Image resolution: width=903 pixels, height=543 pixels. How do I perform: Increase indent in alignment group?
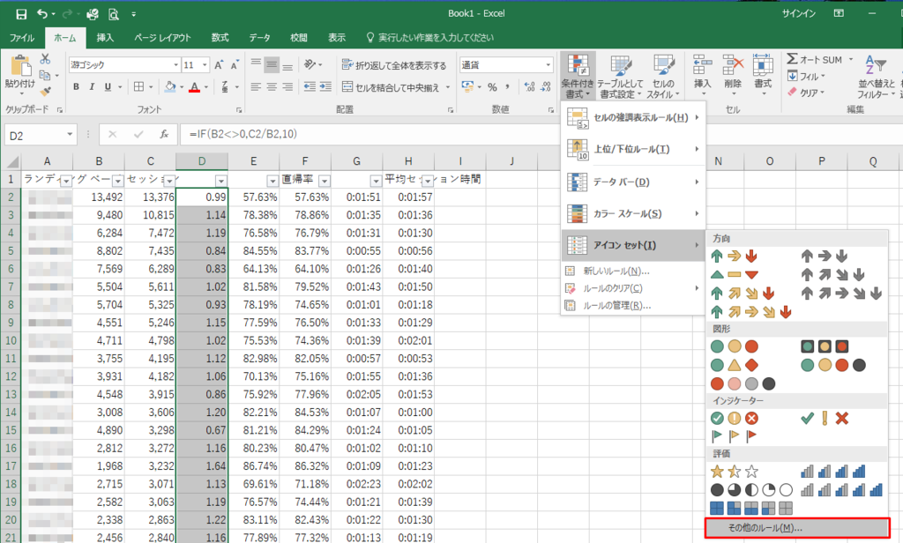pos(325,87)
